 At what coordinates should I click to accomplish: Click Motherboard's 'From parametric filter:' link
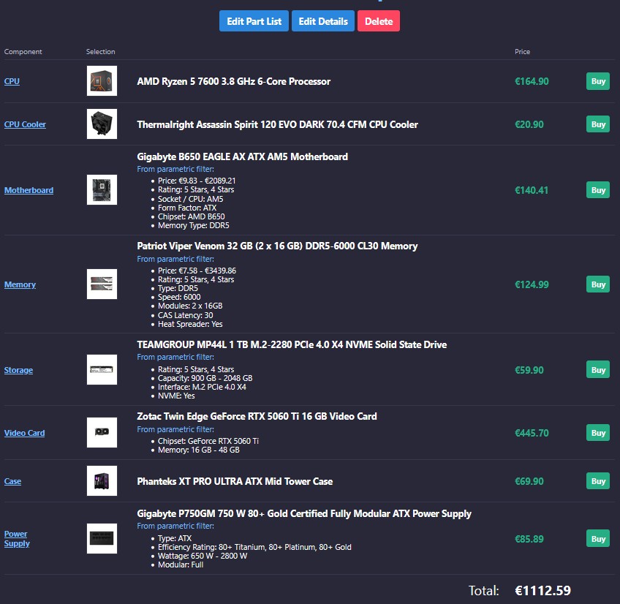click(x=175, y=169)
